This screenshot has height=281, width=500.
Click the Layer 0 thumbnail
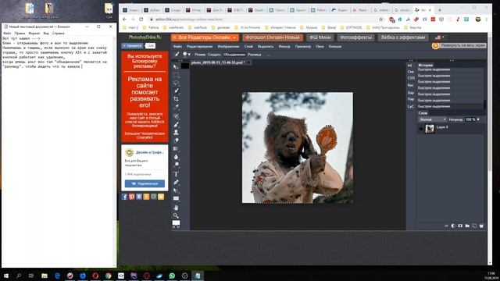(x=430, y=128)
